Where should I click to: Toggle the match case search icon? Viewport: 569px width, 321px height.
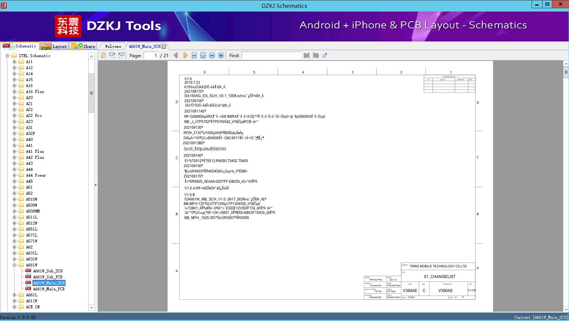click(325, 55)
